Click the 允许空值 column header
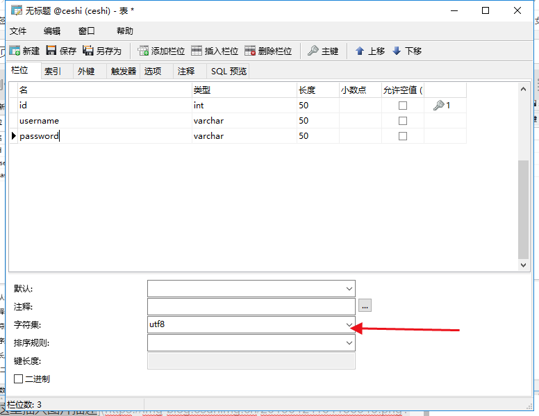The width and height of the screenshot is (539, 416). 403,90
